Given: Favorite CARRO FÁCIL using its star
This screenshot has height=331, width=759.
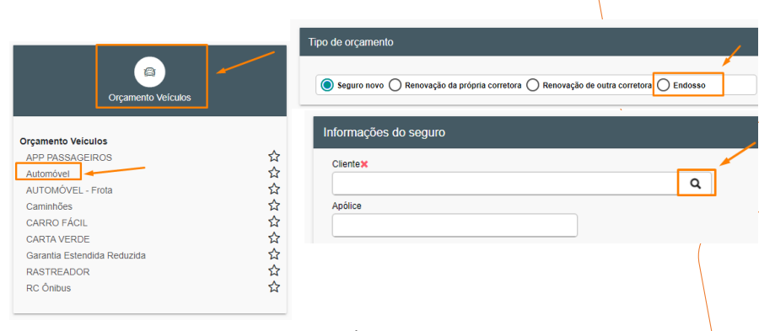Looking at the screenshot, I should pos(274,222).
